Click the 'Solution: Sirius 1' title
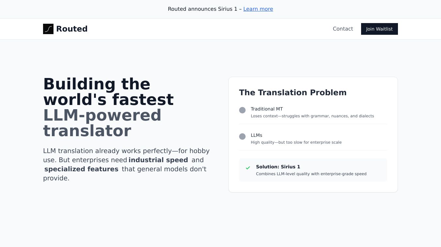This screenshot has width=441, height=247. (278, 167)
